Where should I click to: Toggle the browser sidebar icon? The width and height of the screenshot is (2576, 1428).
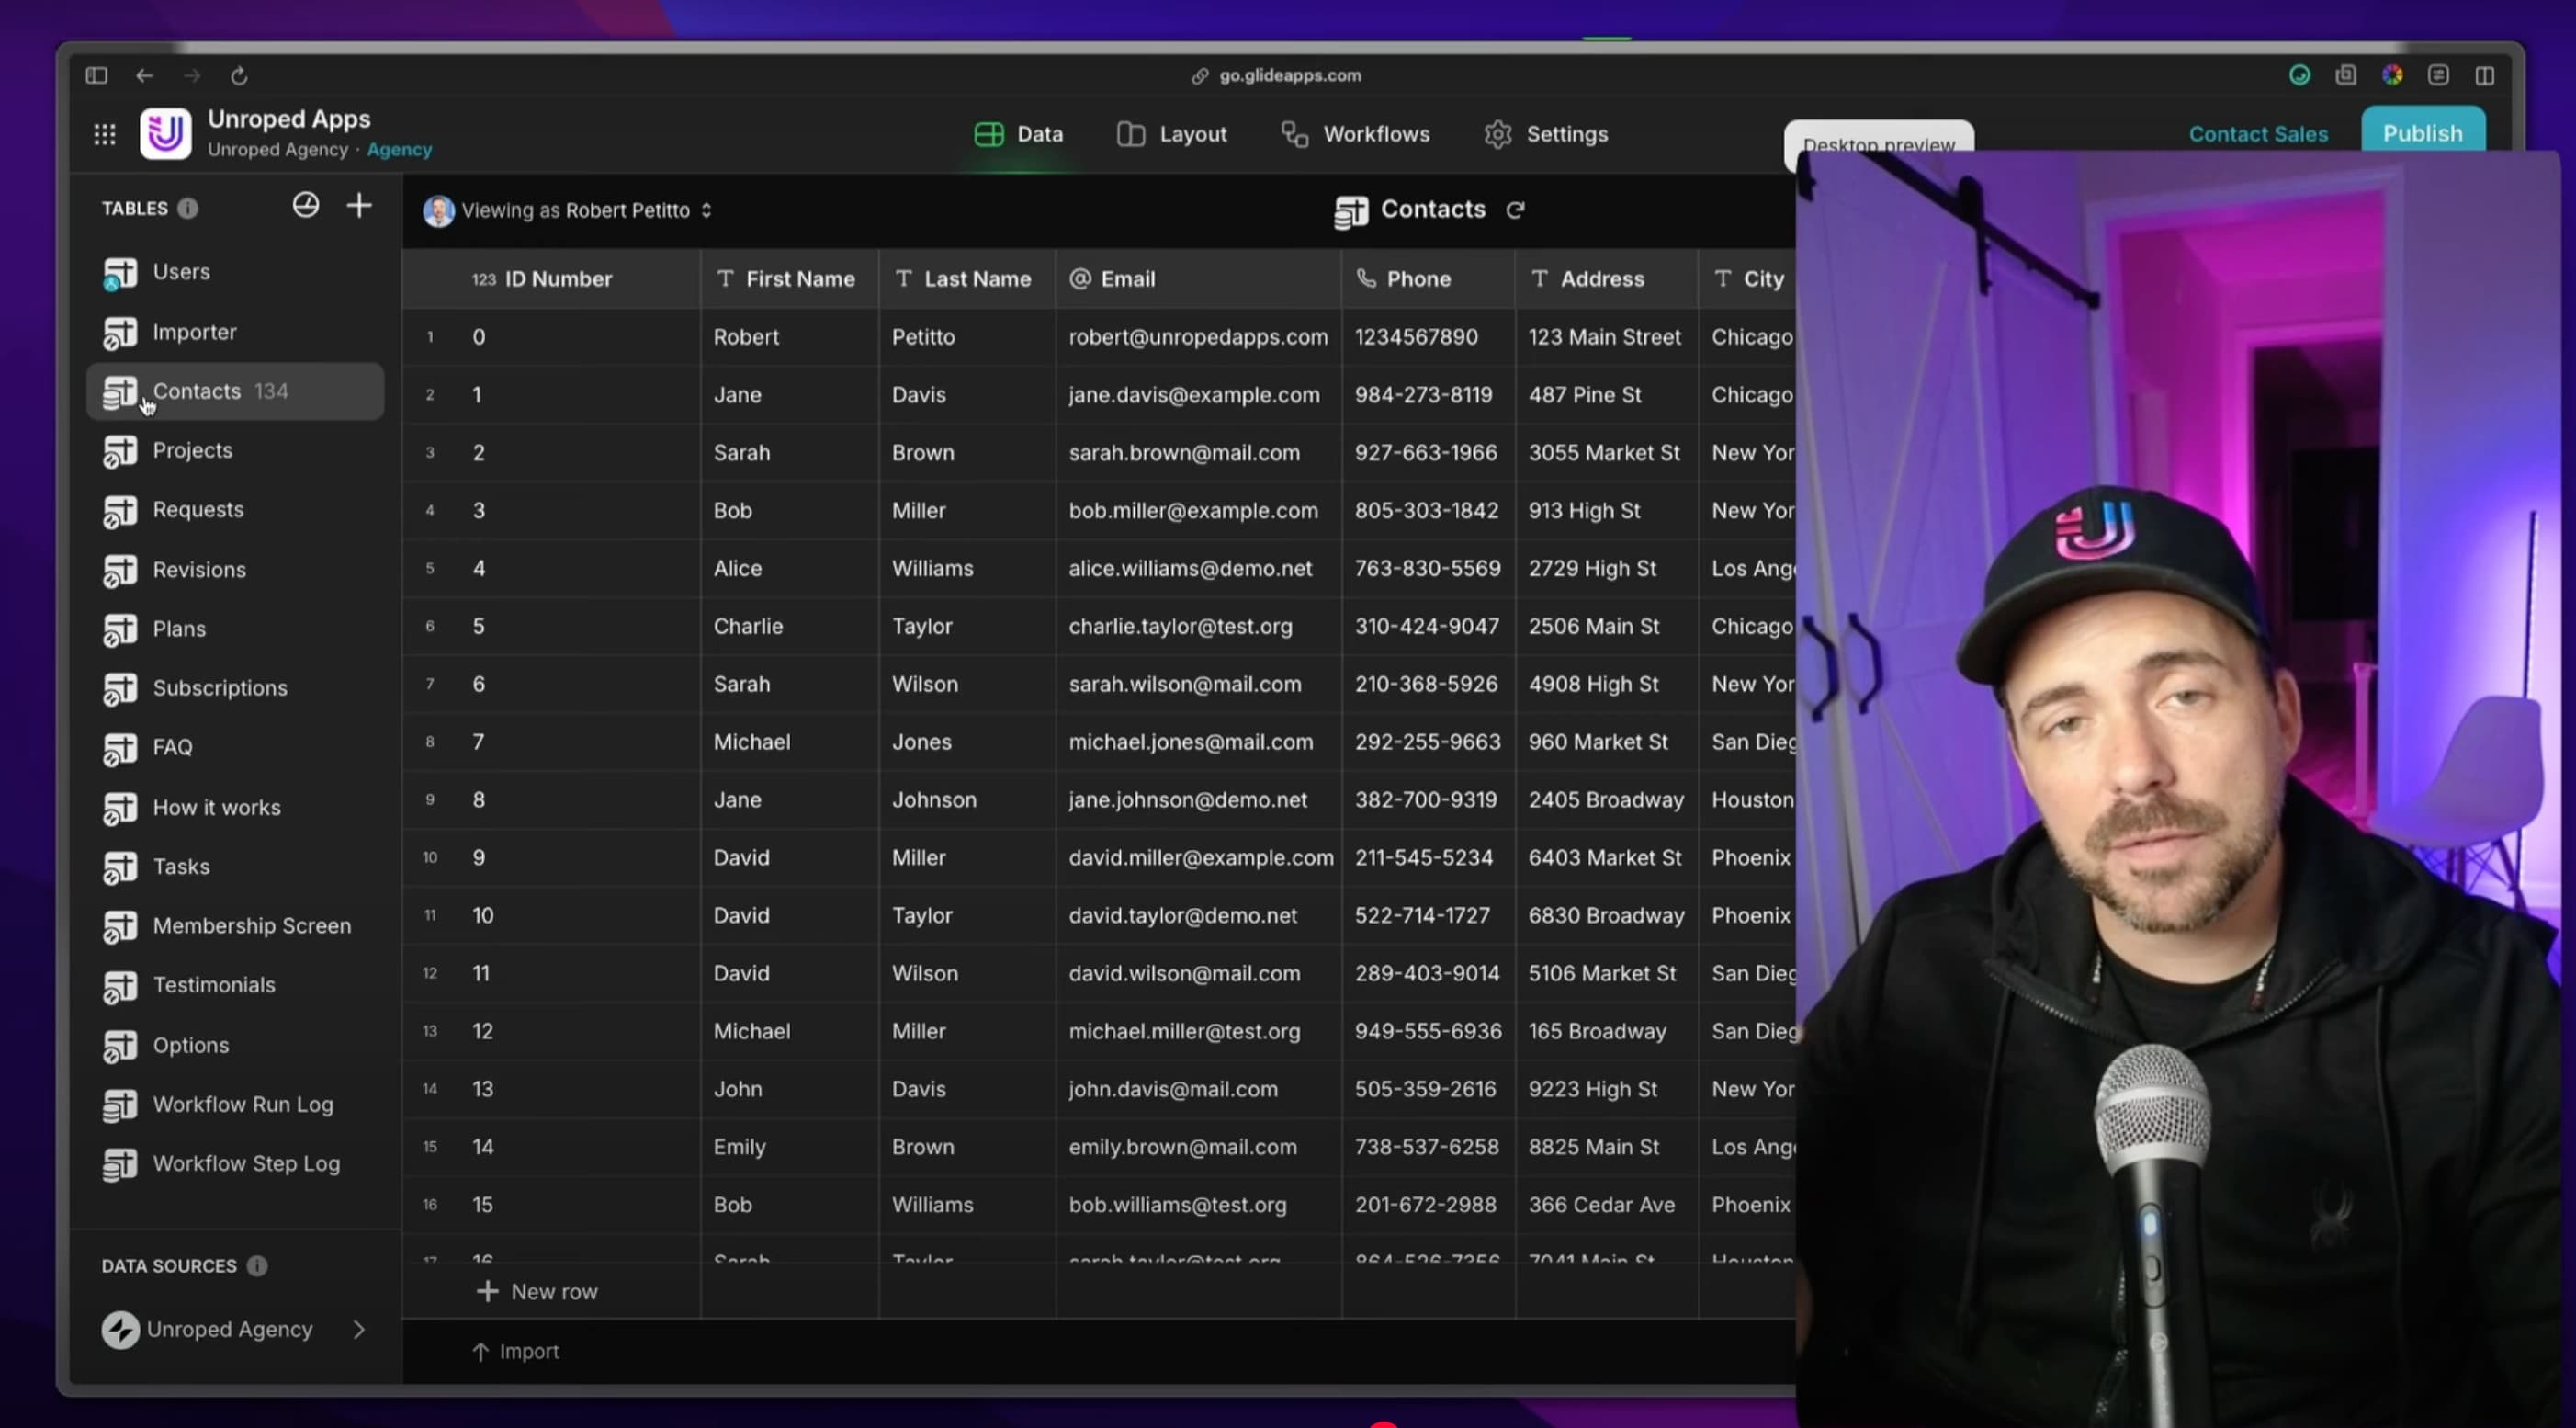(x=96, y=76)
